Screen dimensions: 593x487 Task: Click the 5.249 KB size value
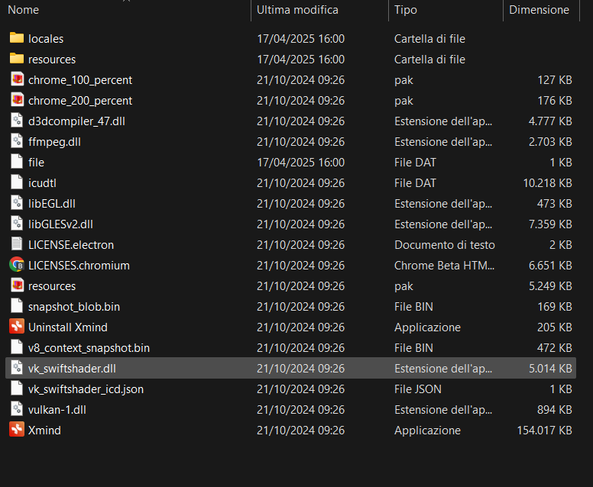[x=550, y=286]
